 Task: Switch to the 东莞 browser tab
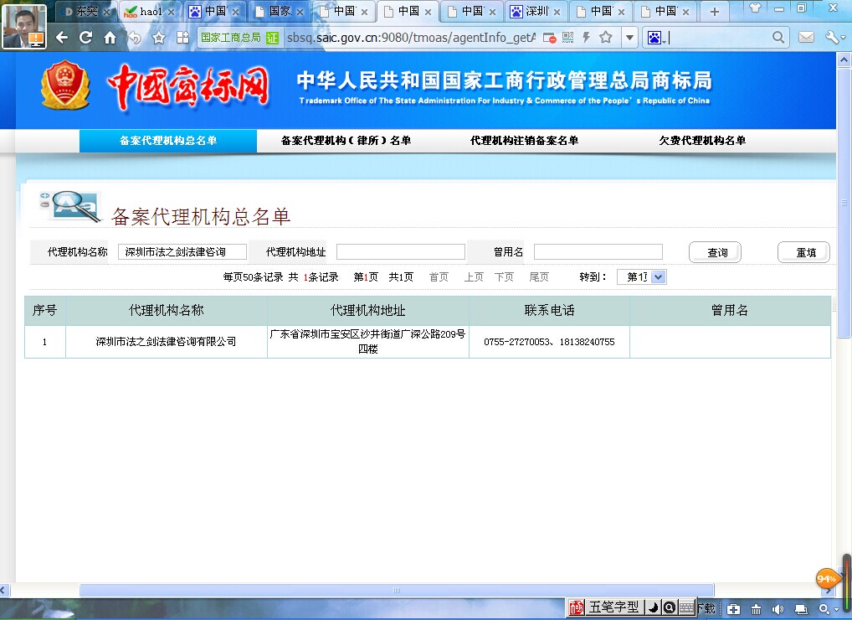pyautogui.click(x=86, y=12)
